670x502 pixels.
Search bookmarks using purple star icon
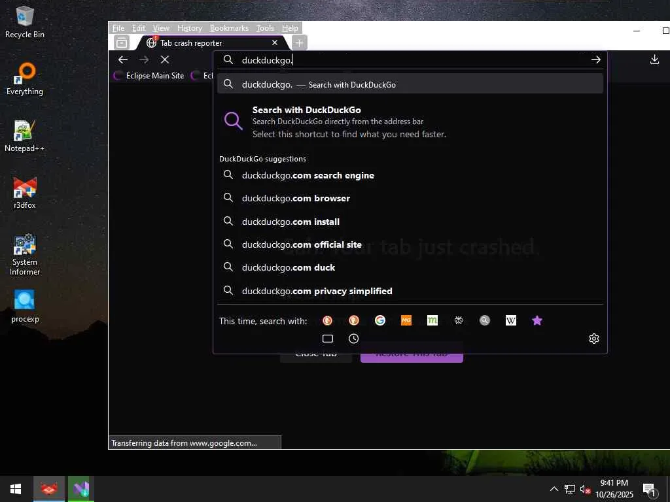click(537, 320)
